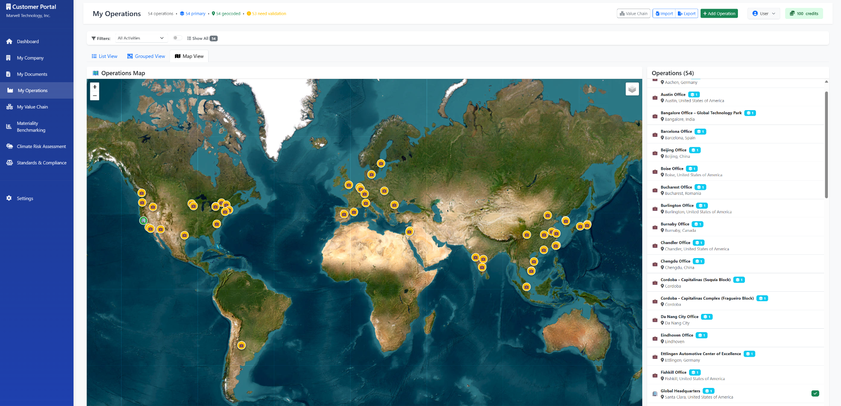Open My Documents in the sidebar
The height and width of the screenshot is (406, 841).
coord(32,74)
